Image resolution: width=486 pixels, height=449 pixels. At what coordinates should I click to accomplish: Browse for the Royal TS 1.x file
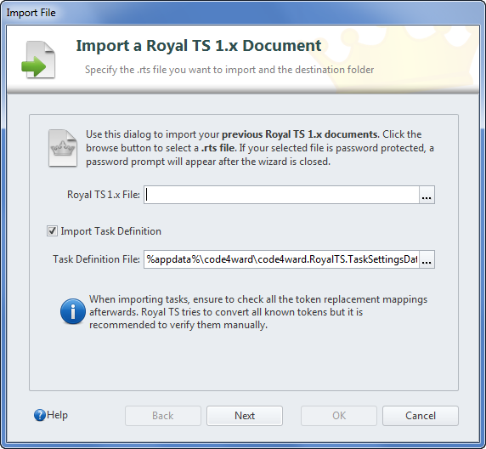(427, 195)
